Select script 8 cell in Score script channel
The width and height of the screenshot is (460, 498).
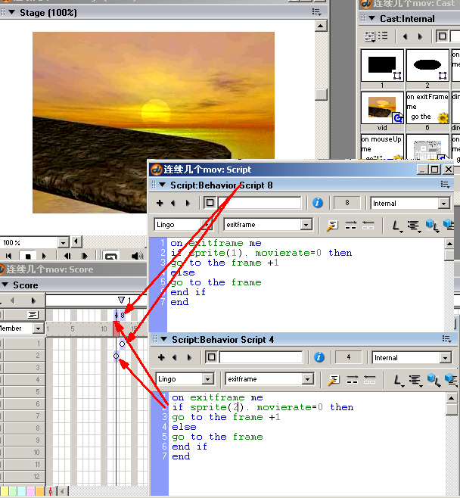[x=123, y=316]
